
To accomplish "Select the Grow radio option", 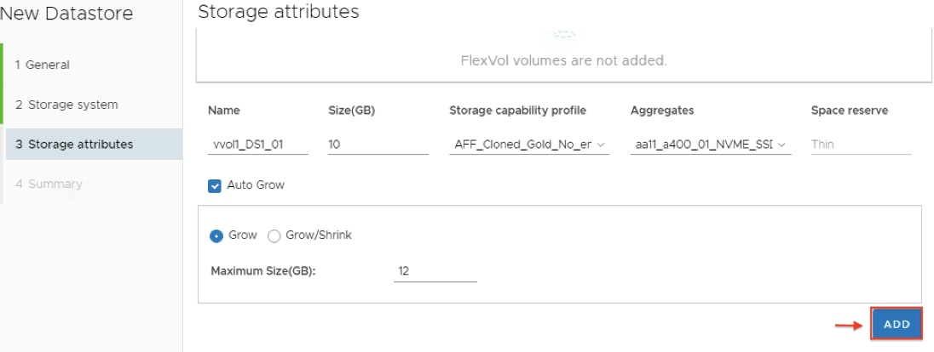I will (216, 236).
